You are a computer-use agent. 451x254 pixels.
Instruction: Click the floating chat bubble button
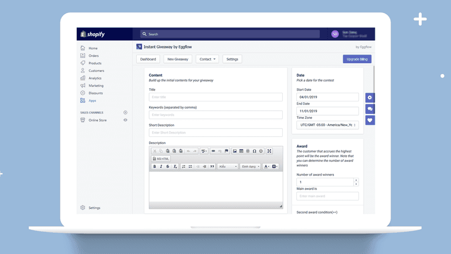coord(370,109)
